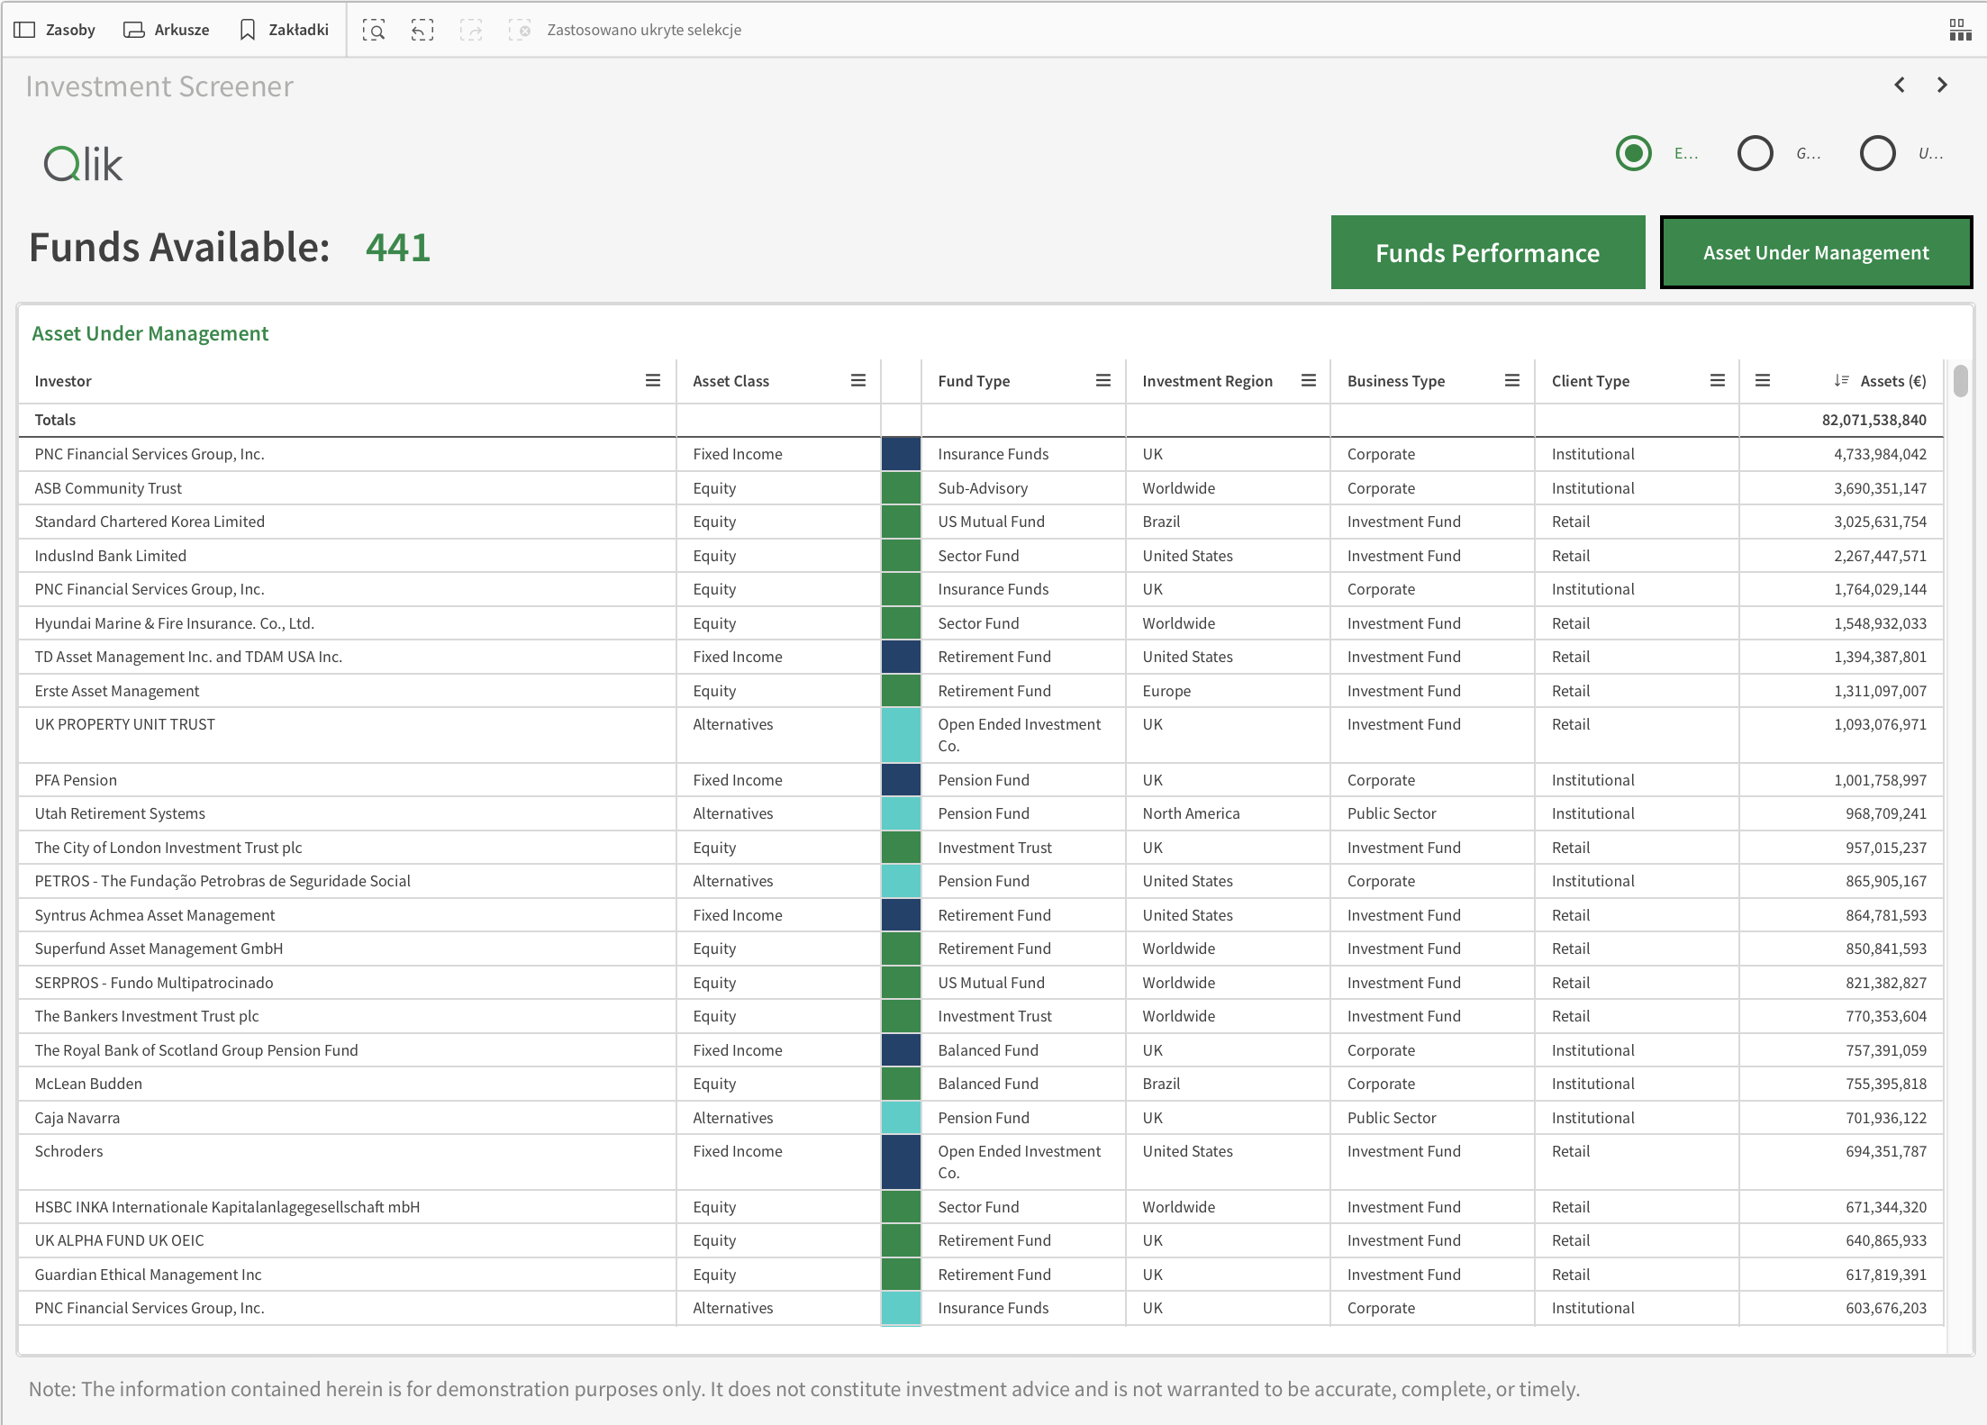This screenshot has width=1987, height=1425.
Task: Open the Fund Type column menu
Action: click(1103, 381)
